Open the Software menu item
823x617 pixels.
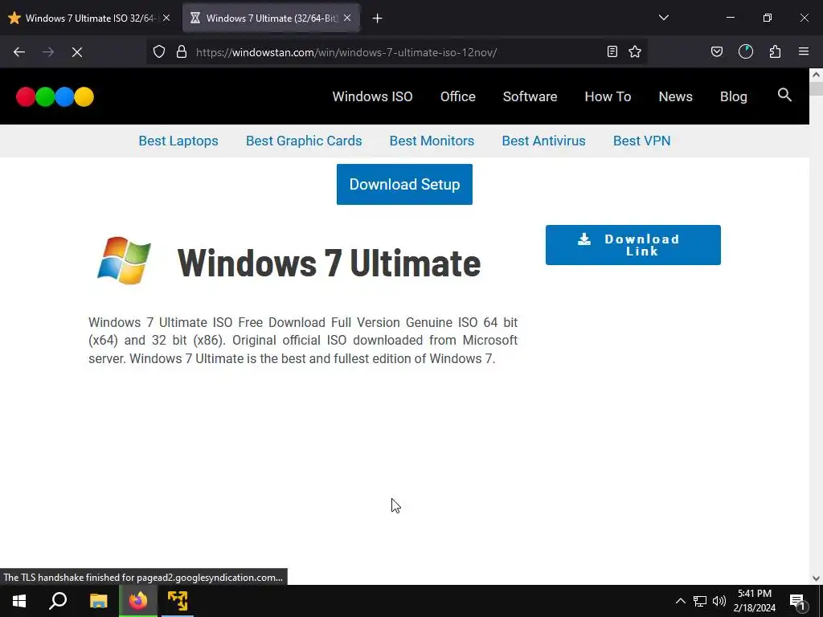(530, 96)
